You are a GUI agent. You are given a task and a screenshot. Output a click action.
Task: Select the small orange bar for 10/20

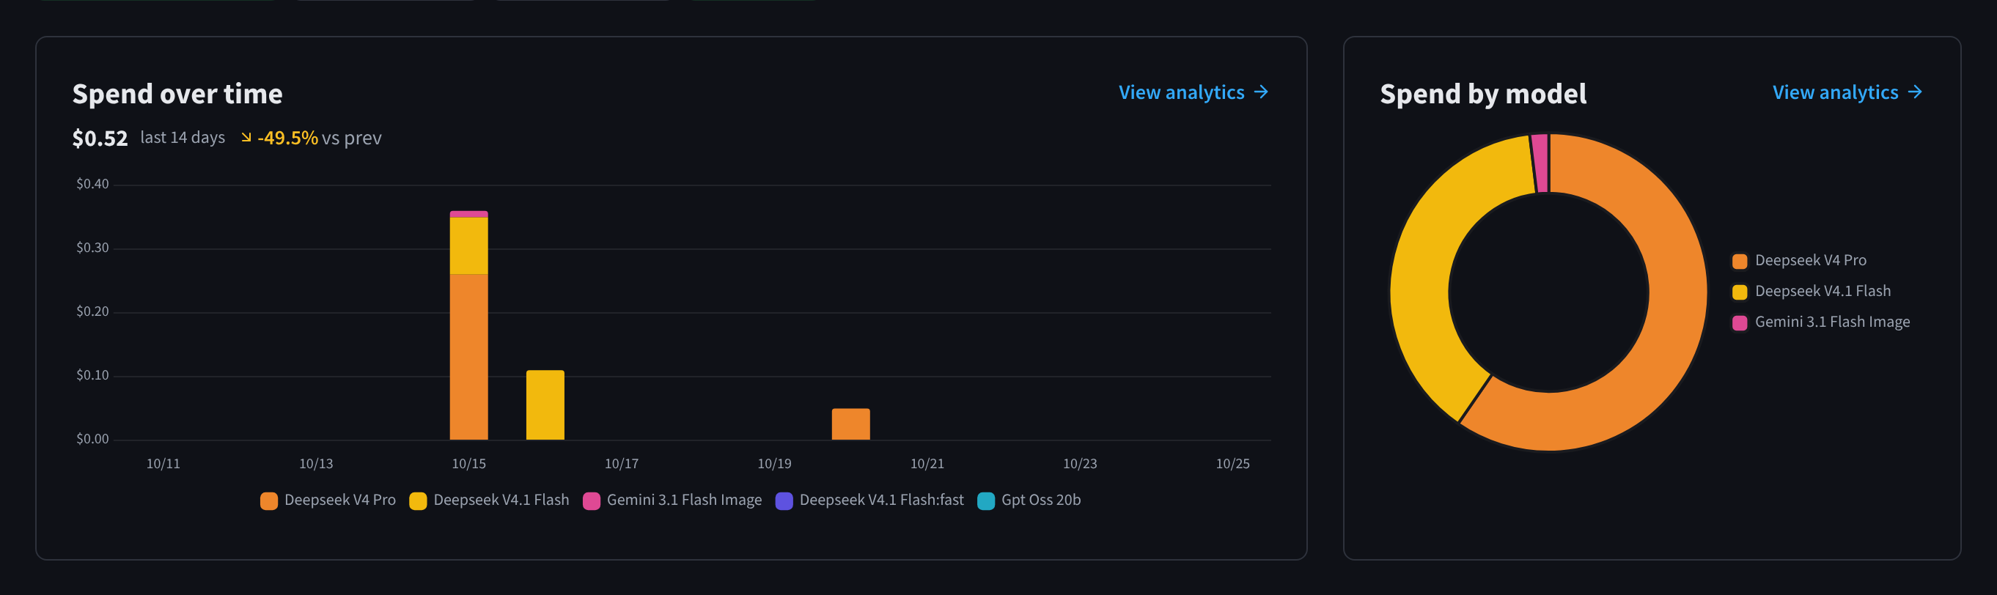click(x=850, y=424)
